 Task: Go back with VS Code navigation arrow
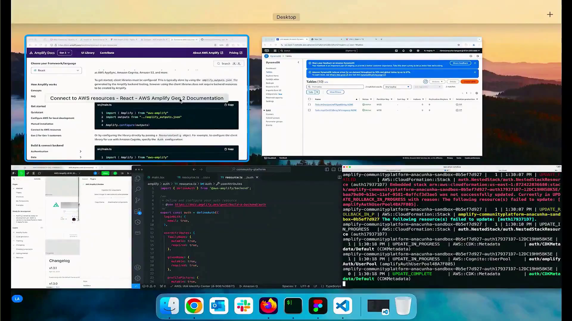tap(194, 169)
